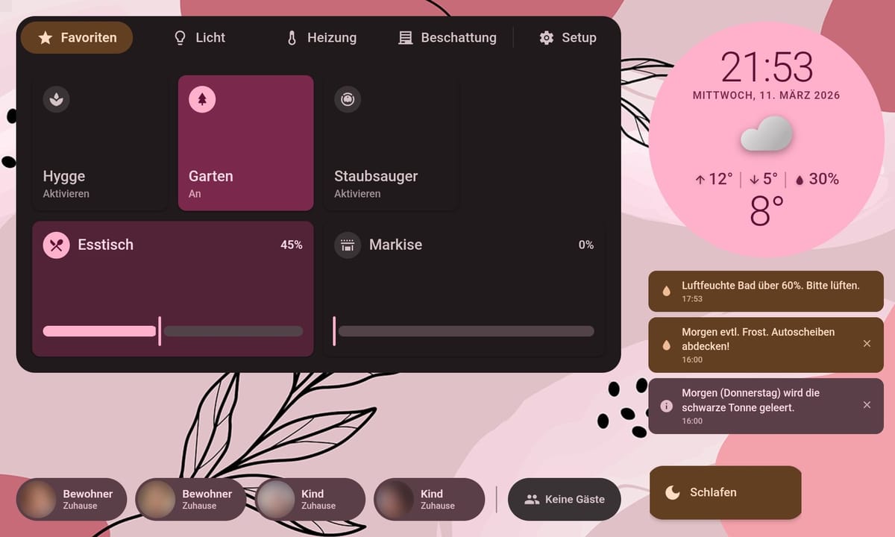Click the star icon in Favoriten
Viewport: 895px width, 537px height.
[45, 38]
